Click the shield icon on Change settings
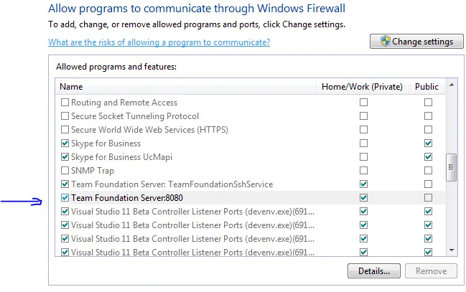466x292 pixels. pyautogui.click(x=385, y=42)
